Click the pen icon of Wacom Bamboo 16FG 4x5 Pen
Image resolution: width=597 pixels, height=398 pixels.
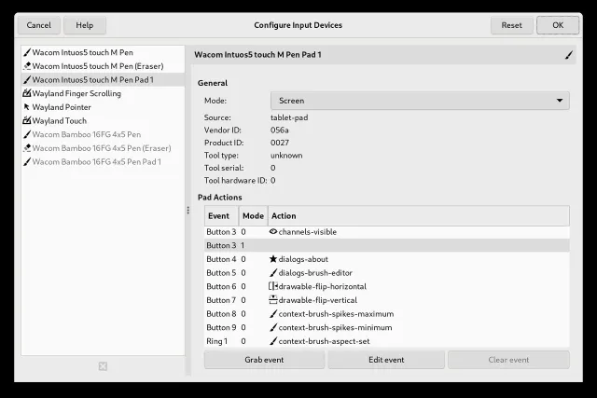[27, 134]
